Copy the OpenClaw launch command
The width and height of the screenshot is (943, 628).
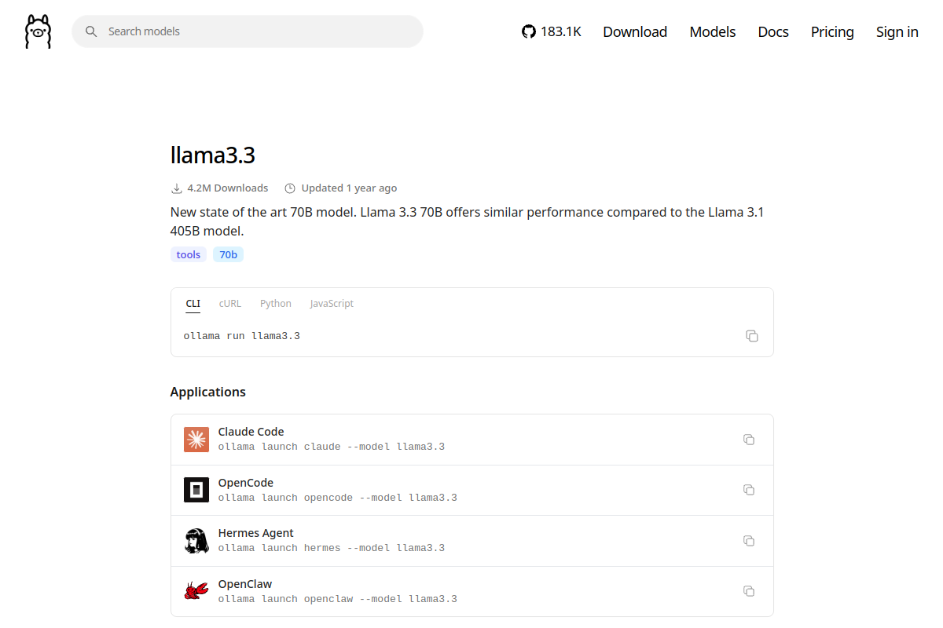pyautogui.click(x=749, y=591)
